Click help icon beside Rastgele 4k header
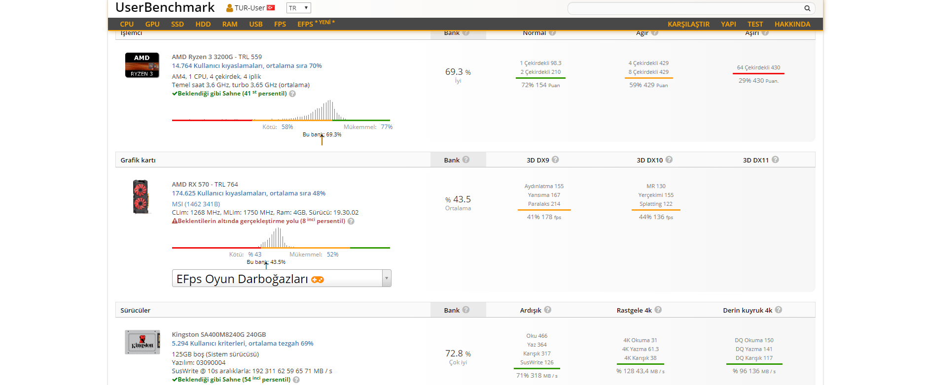 (658, 310)
